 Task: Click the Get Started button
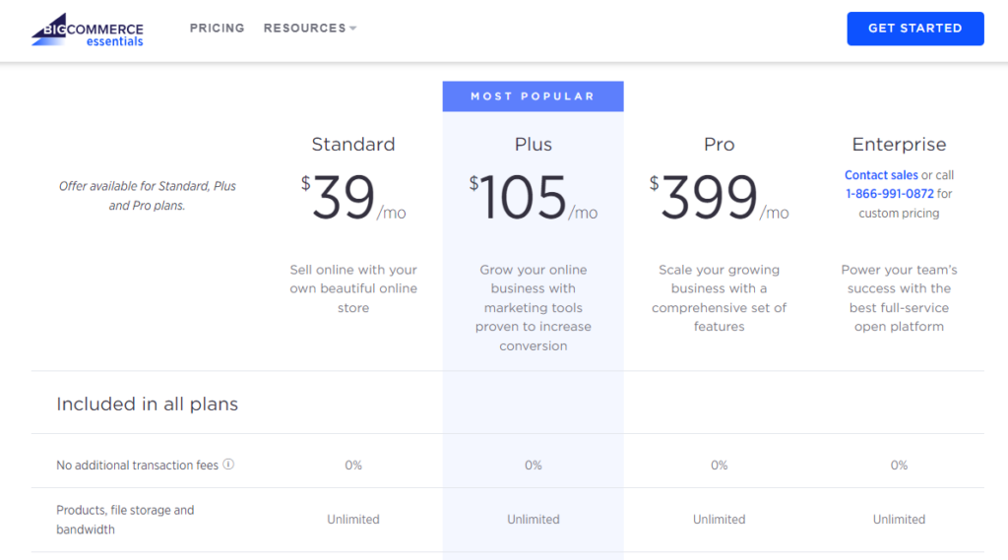click(914, 29)
